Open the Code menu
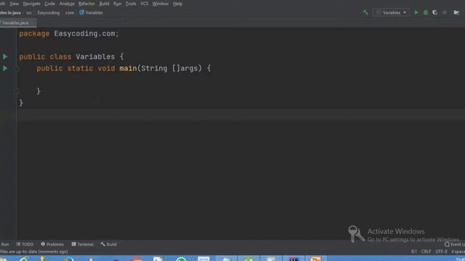The height and width of the screenshot is (261, 465). (x=49, y=4)
